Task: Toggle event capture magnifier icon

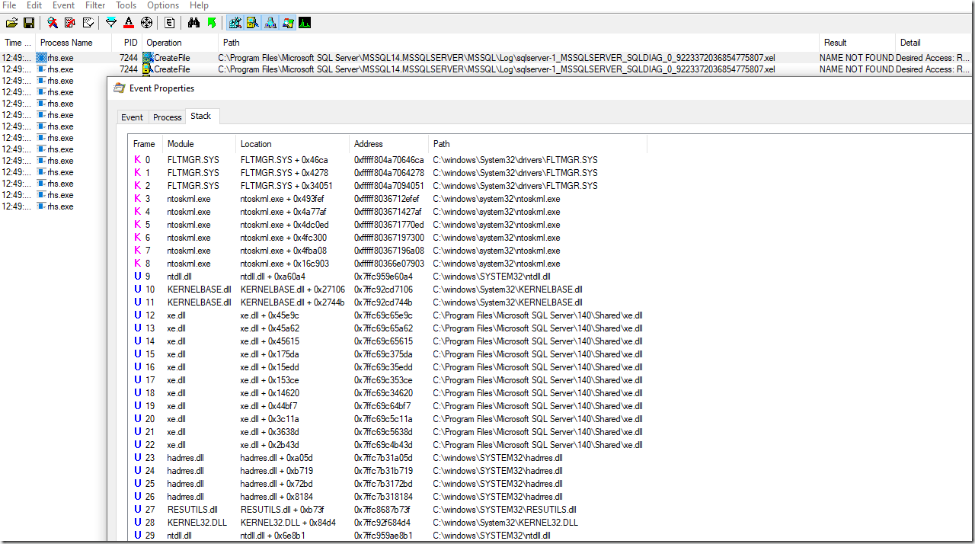Action: pyautogui.click(x=52, y=23)
